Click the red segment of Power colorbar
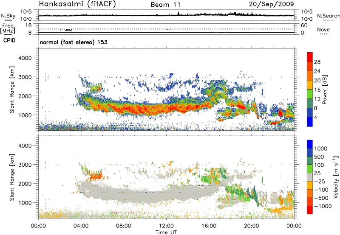The width and height of the screenshot is (340, 235). 310,57
